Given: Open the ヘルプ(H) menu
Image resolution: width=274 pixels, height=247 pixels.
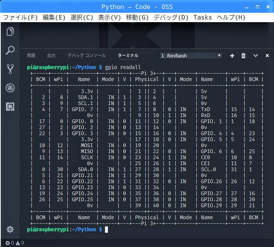Looking at the screenshot, I should click(231, 17).
